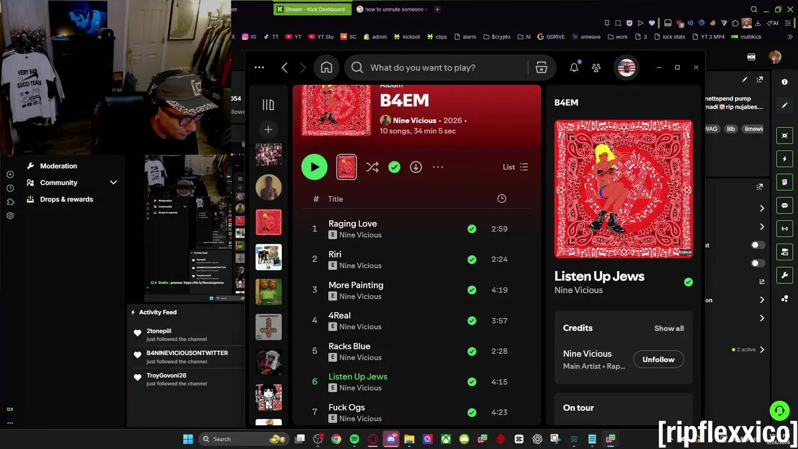798x449 pixels.
Task: Click the pencil edit icon in right toolbar
Action: (784, 105)
